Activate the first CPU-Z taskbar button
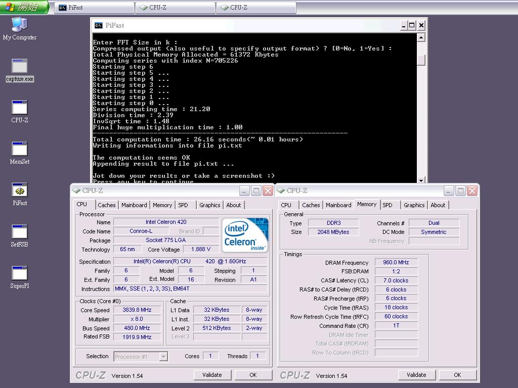The width and height of the screenshot is (518, 388). (175, 8)
